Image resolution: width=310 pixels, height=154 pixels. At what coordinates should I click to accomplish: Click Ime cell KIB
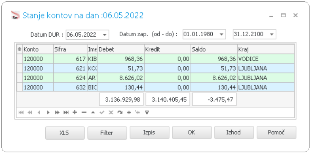[x=93, y=59]
